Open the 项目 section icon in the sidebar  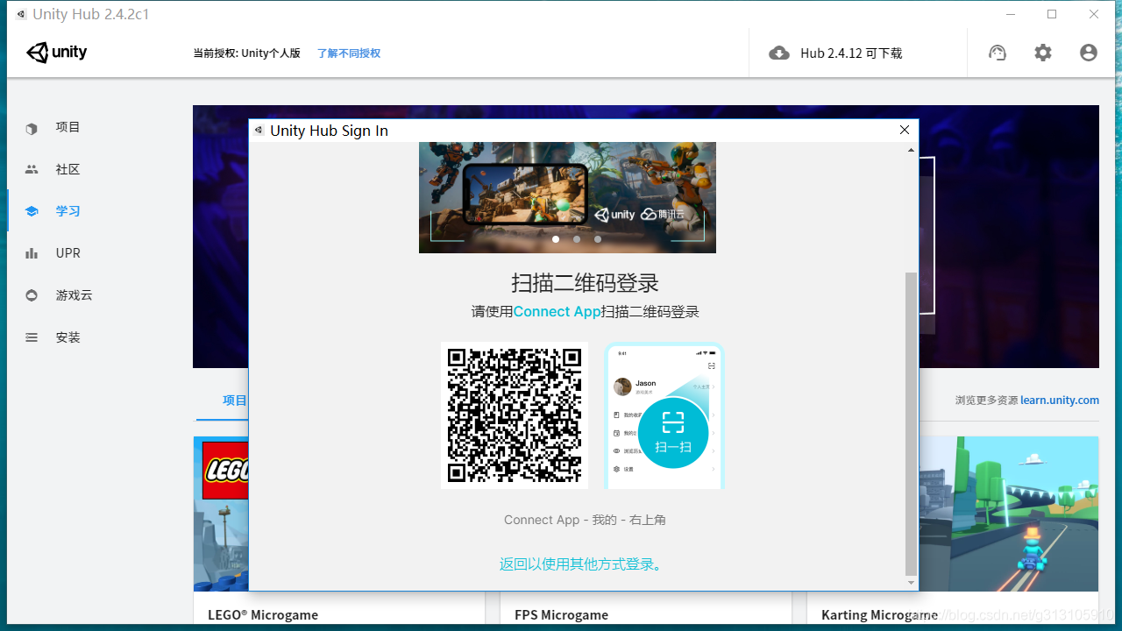[32, 128]
